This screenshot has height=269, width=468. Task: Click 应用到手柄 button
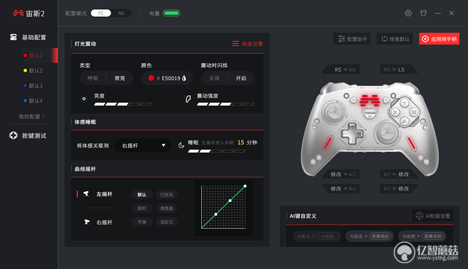point(439,39)
